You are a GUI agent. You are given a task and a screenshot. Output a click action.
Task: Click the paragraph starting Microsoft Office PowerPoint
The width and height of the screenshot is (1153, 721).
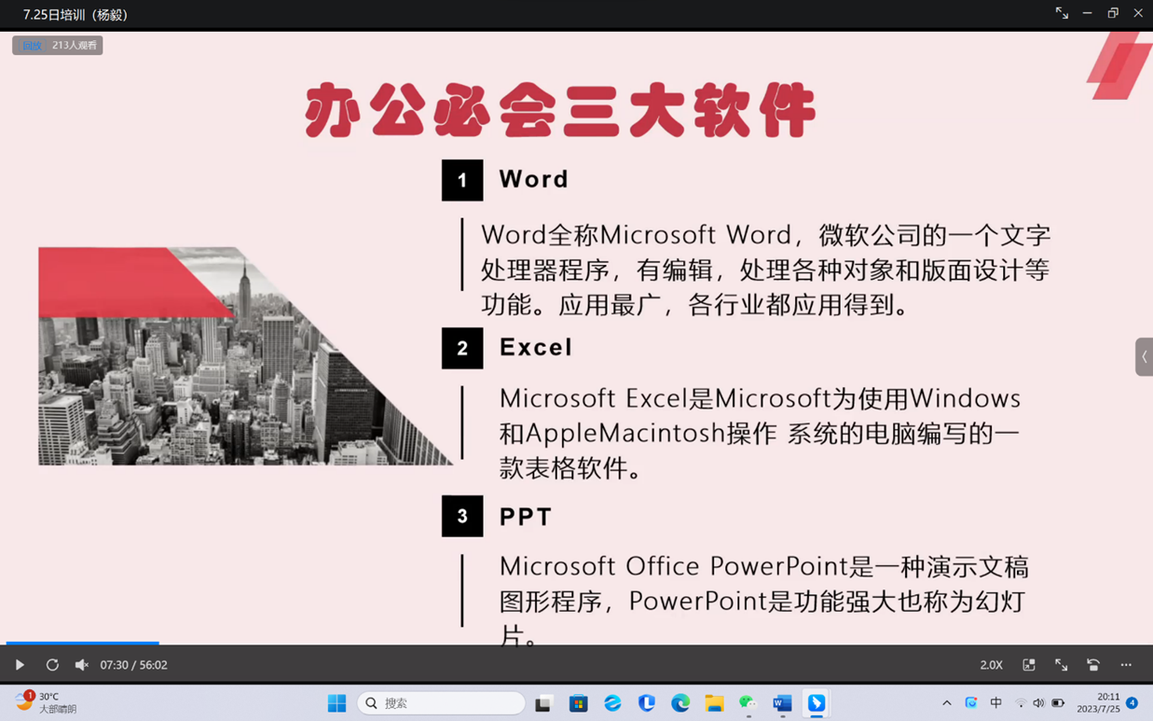coord(764,601)
